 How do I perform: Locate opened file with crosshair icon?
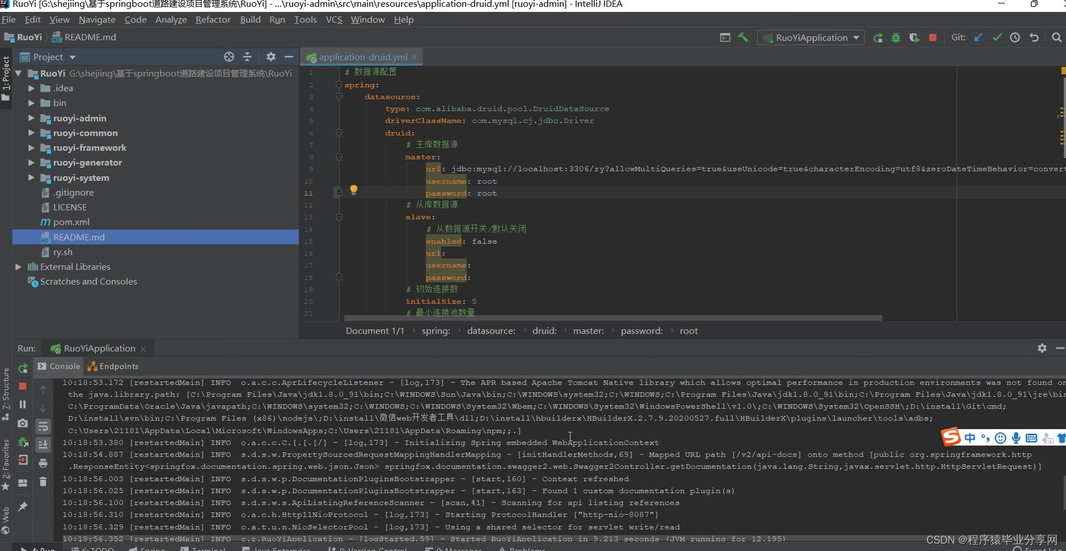(229, 57)
